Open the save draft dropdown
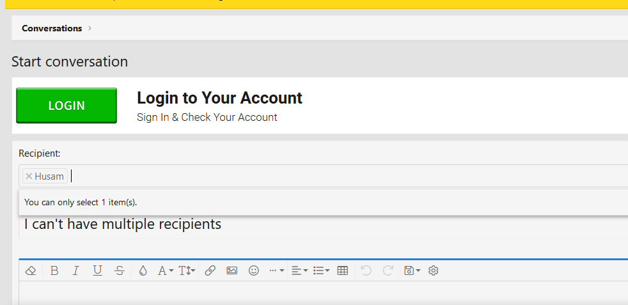Viewport: 628px width, 305px height. 412,271
